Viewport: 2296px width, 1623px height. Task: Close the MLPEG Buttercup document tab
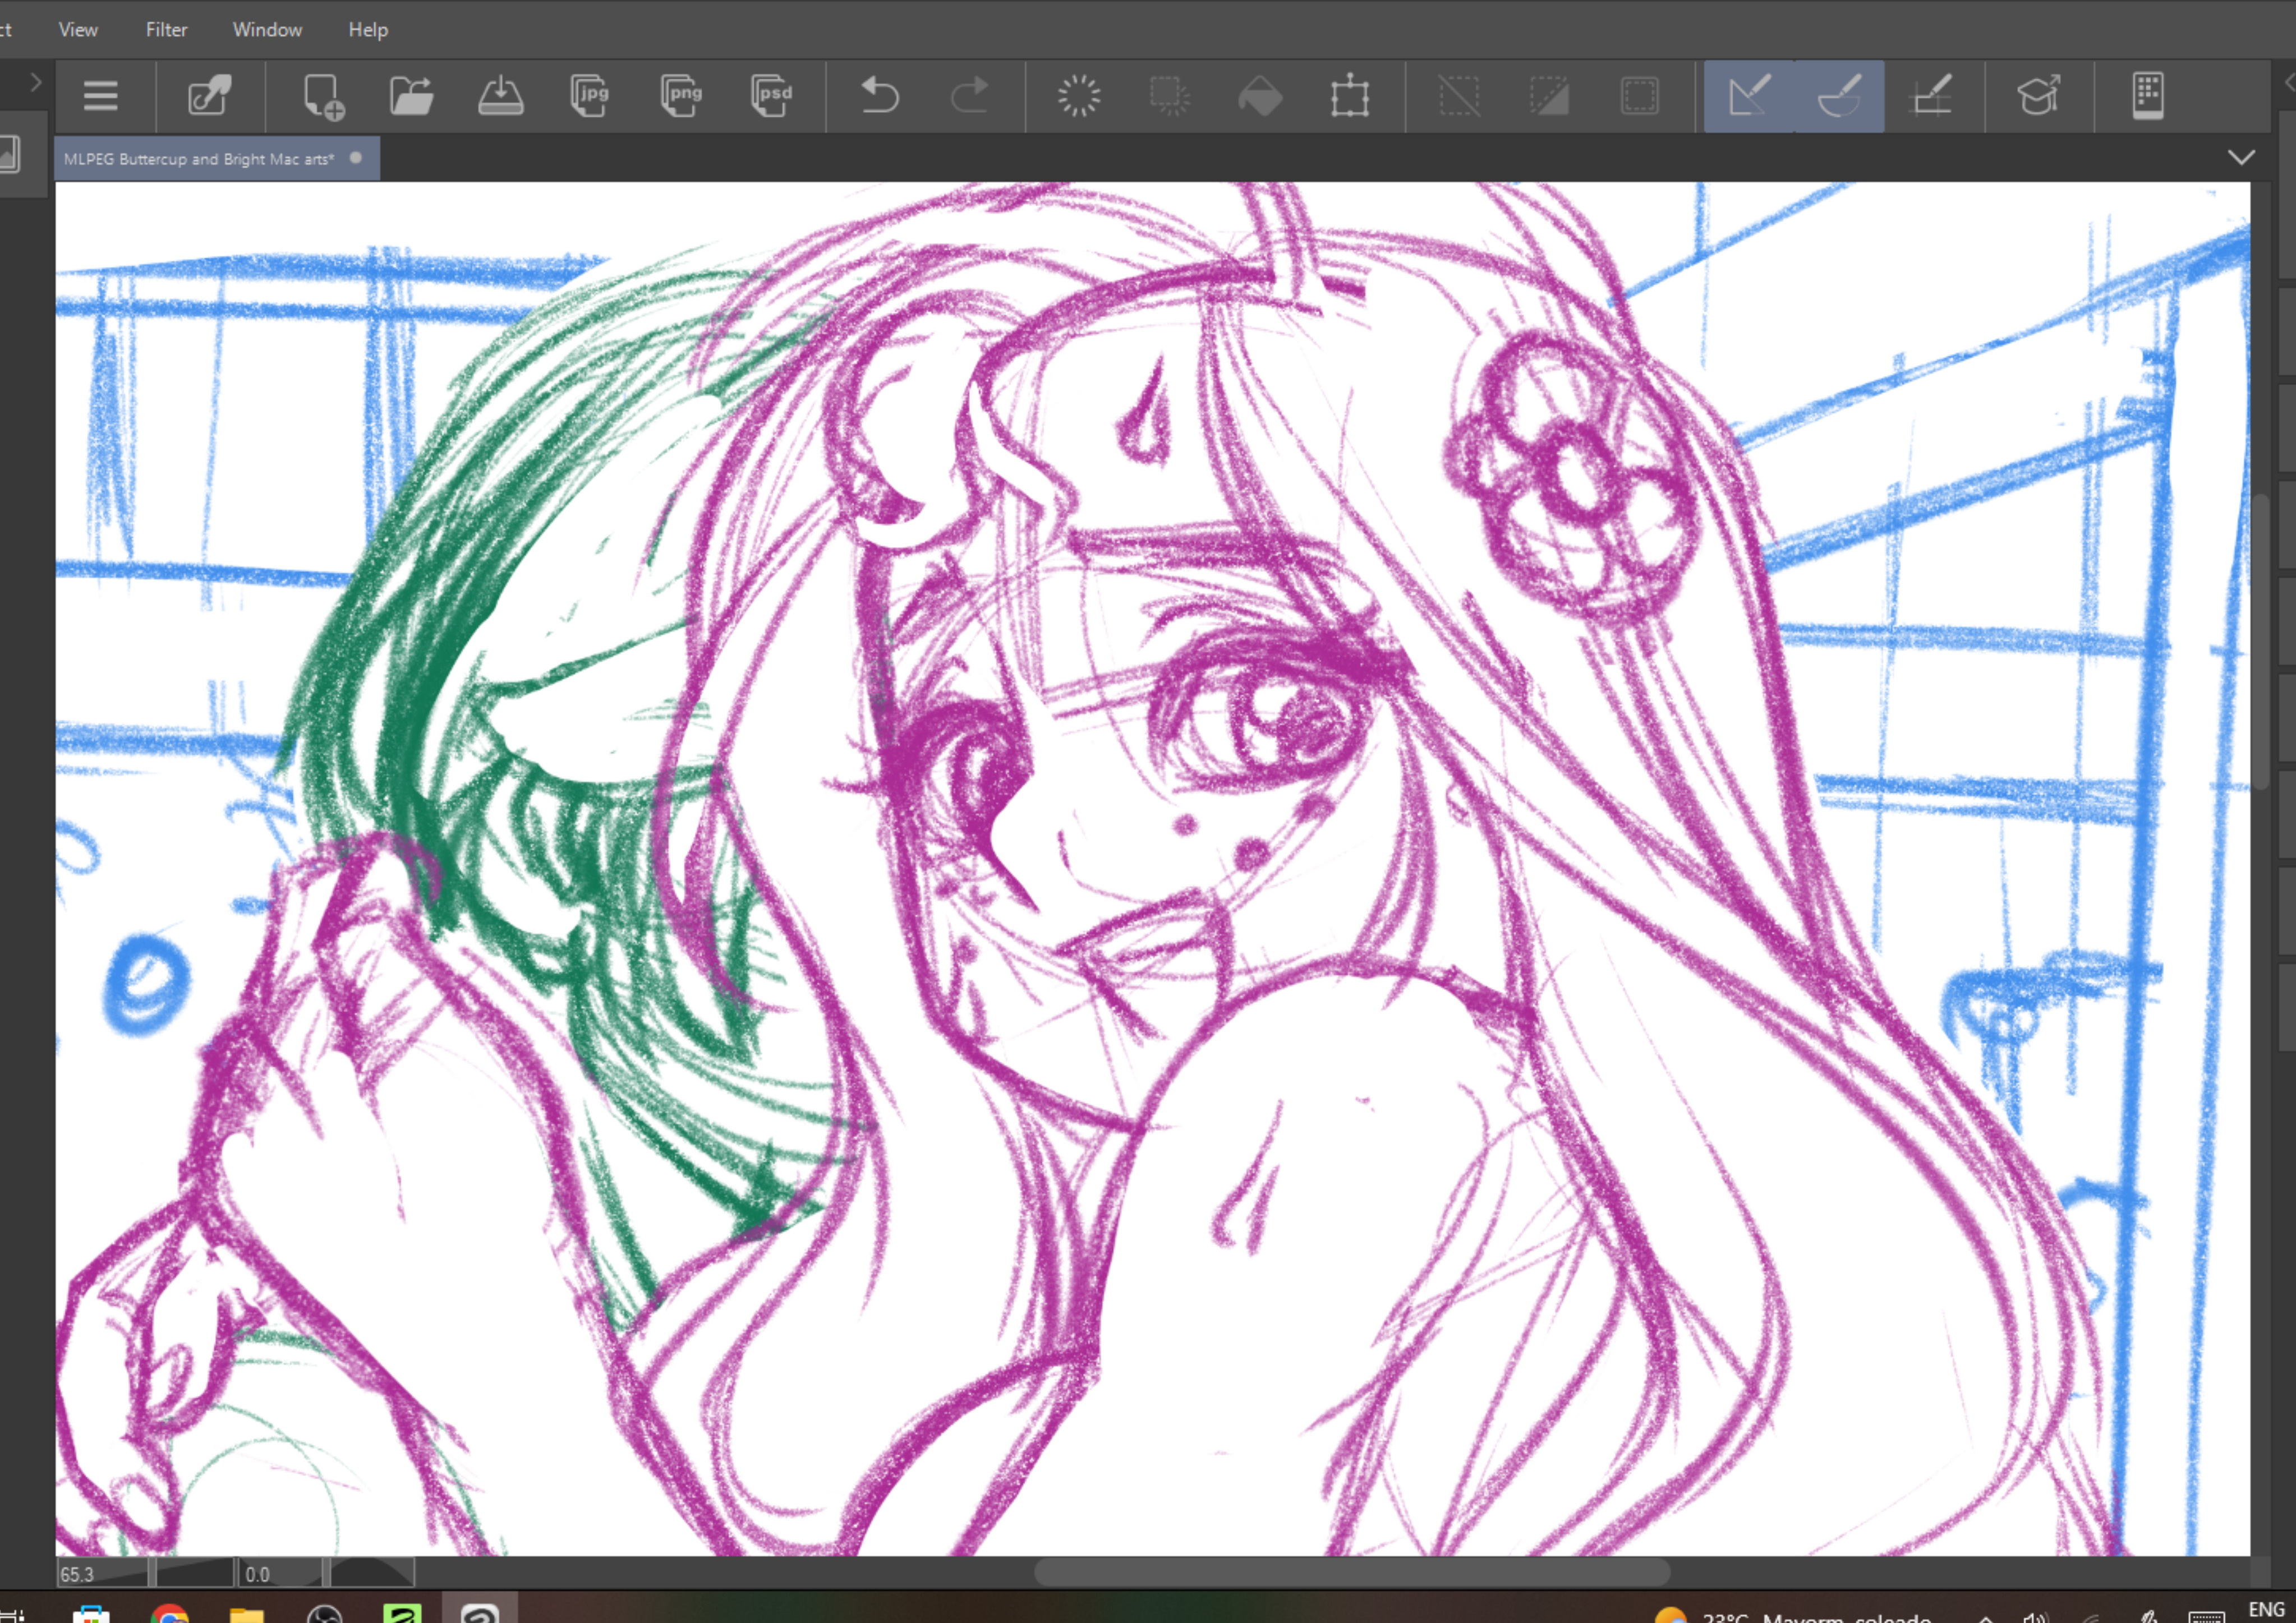355,158
